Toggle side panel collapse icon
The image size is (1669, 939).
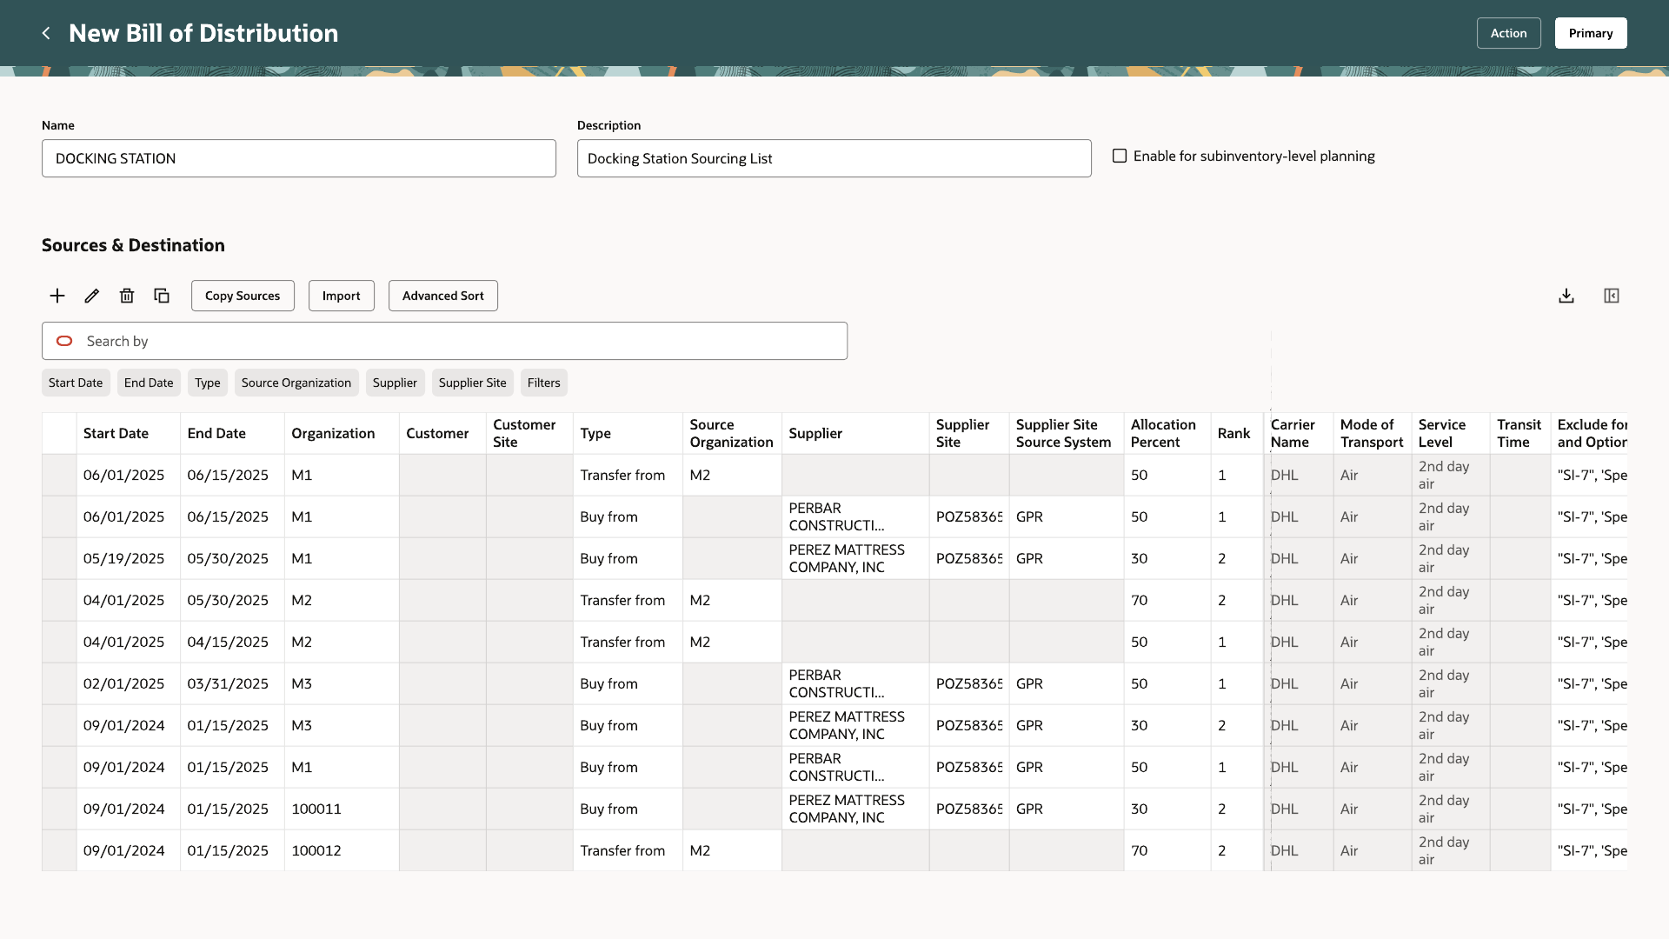coord(1612,296)
